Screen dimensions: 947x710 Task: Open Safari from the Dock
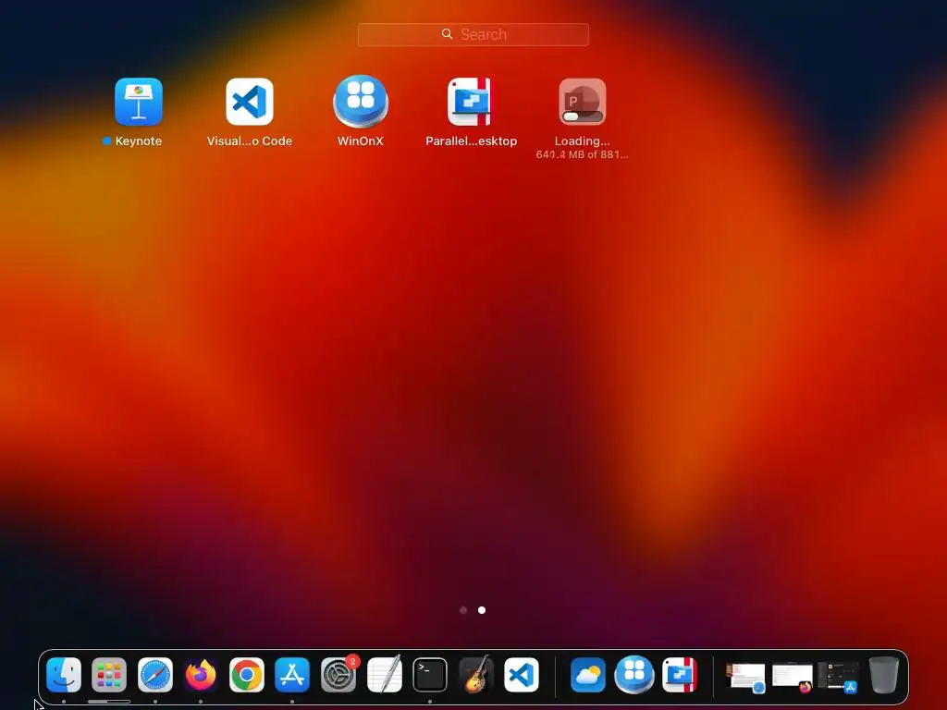pos(155,674)
